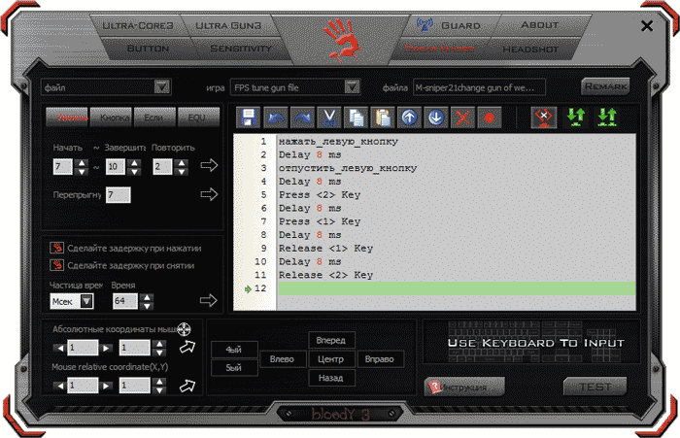Click the last green arrows icon
Viewport: 680px width, 438px height.
pos(607,118)
